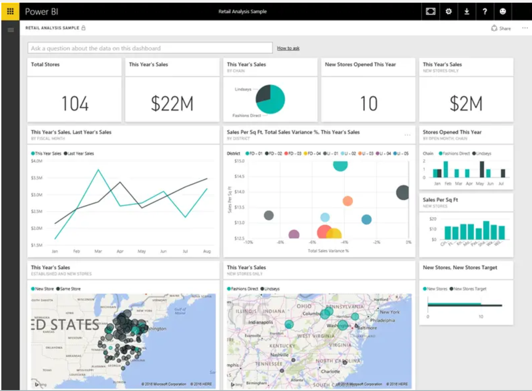This screenshot has height=391, width=532.
Task: Select Retail Analysis Sample breadcrumb
Action: (52, 28)
